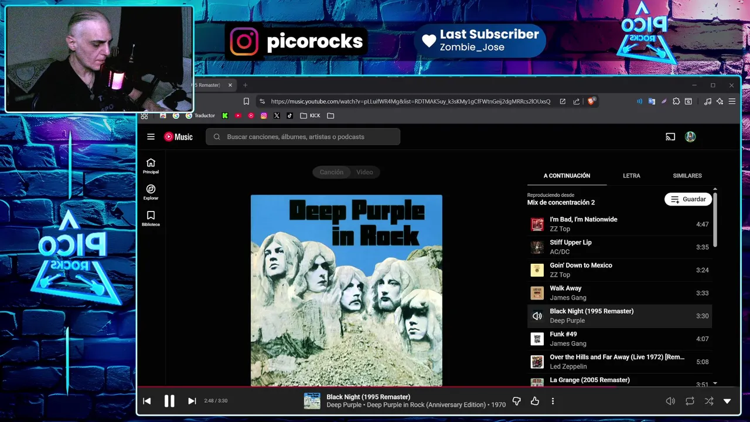Viewport: 750px width, 422px height.
Task: Click the cast to device icon
Action: click(670, 137)
